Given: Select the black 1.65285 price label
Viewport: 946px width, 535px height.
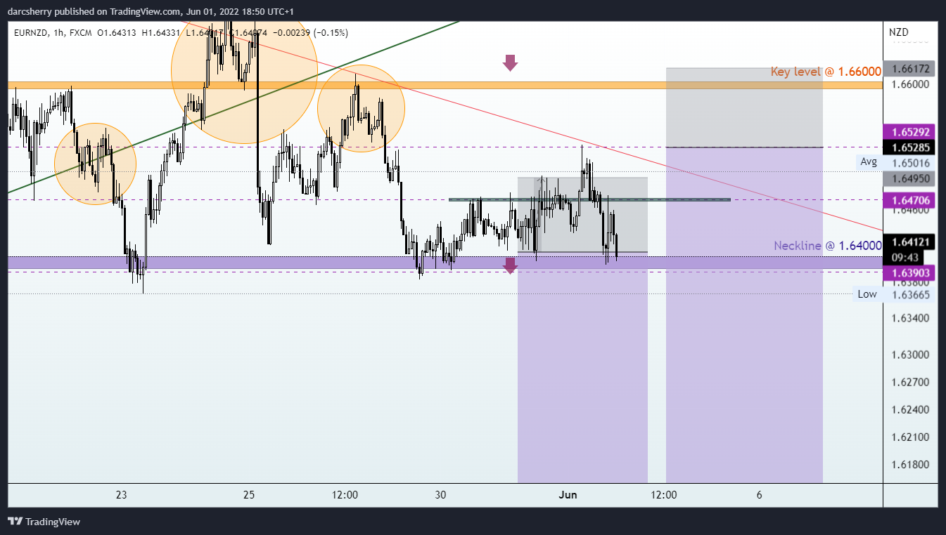Looking at the screenshot, I should coord(909,147).
